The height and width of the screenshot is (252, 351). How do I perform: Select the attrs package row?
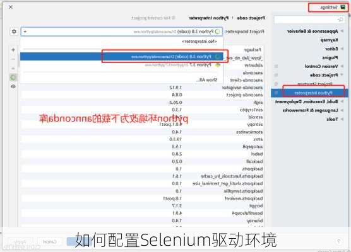[142, 139]
